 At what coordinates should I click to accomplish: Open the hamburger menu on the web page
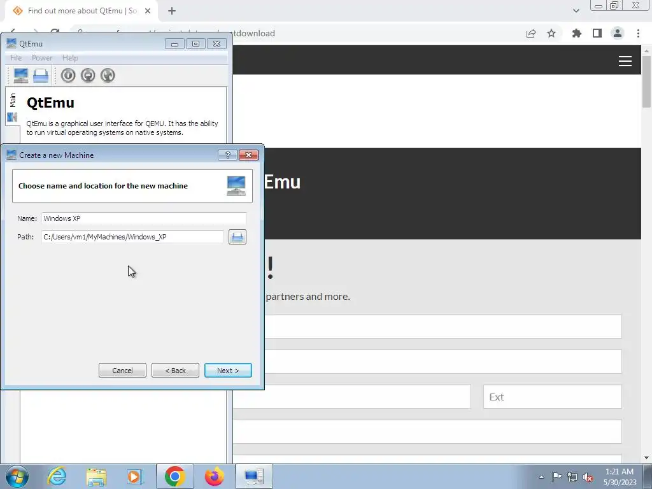tap(625, 61)
